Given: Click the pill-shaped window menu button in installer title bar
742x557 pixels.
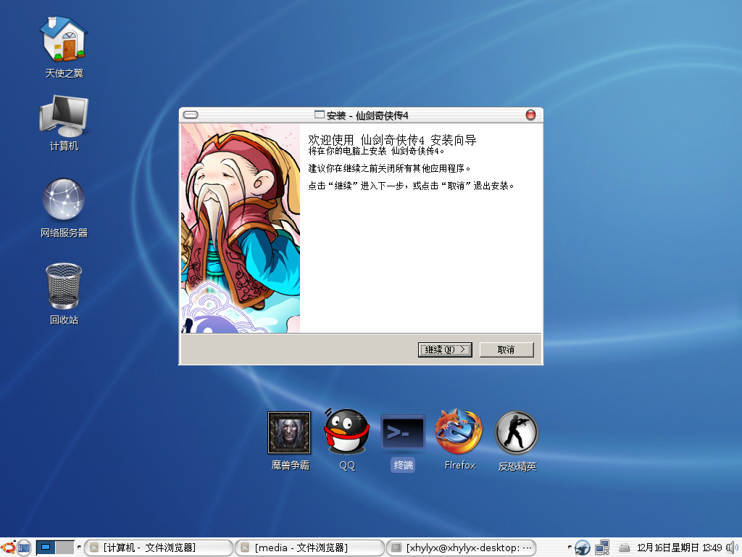Looking at the screenshot, I should click(x=191, y=115).
